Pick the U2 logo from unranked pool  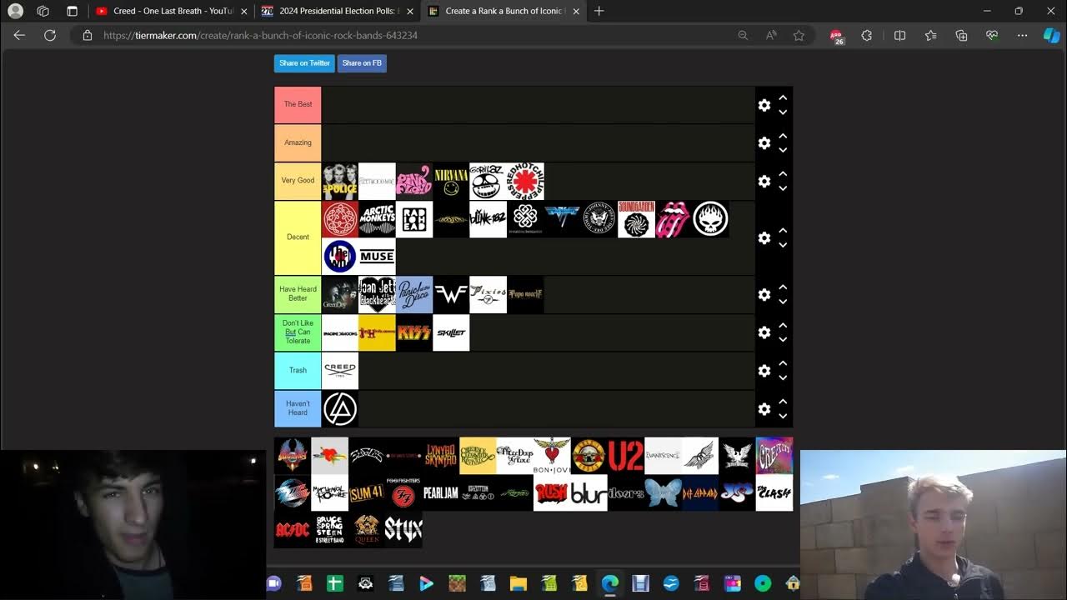click(626, 455)
